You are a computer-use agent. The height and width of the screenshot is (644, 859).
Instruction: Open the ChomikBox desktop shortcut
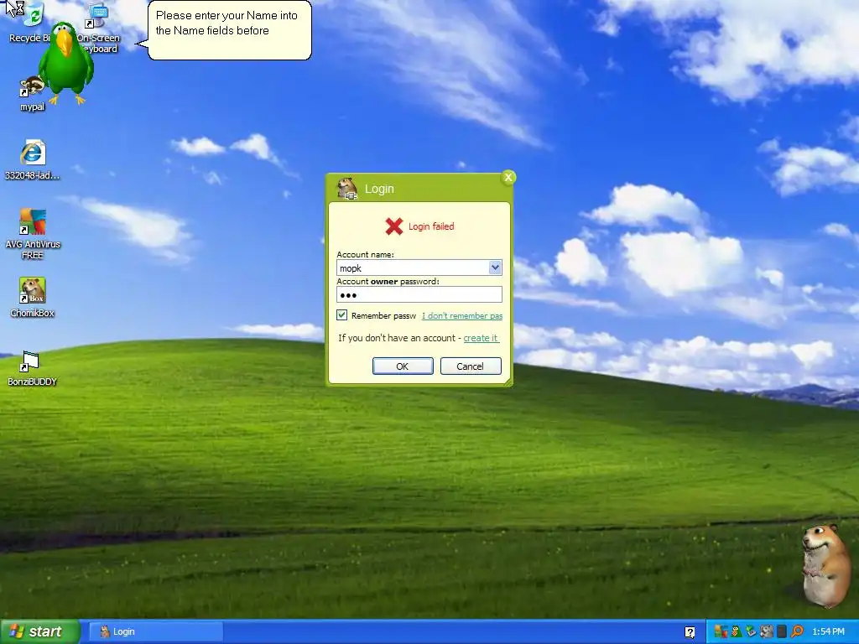(x=32, y=298)
